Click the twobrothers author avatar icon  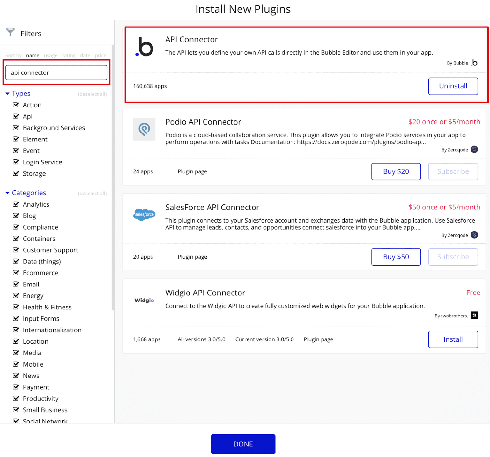coord(474,316)
